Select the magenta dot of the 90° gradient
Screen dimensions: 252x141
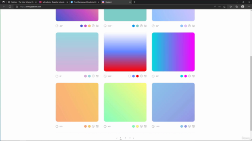pos(185,76)
